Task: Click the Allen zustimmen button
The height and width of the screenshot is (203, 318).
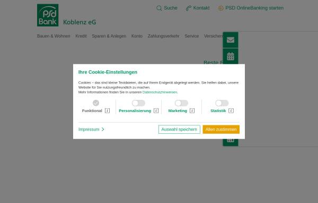Action: [221, 130]
